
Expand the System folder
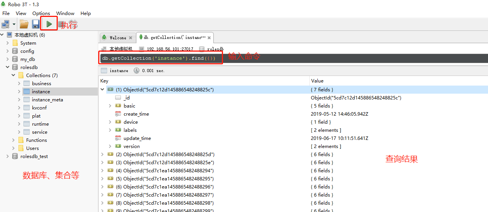click(8, 43)
